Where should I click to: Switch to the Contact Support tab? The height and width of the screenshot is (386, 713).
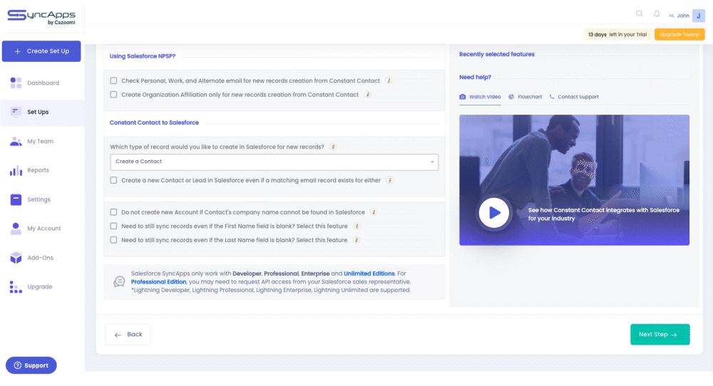[574, 97]
